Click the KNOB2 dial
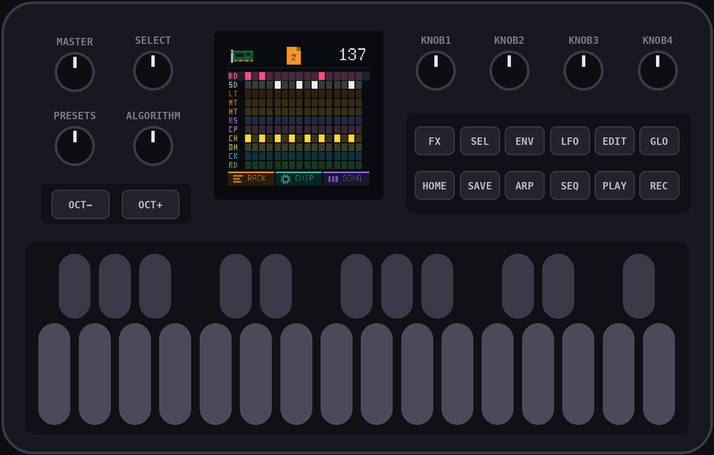The height and width of the screenshot is (455, 714). (x=509, y=71)
